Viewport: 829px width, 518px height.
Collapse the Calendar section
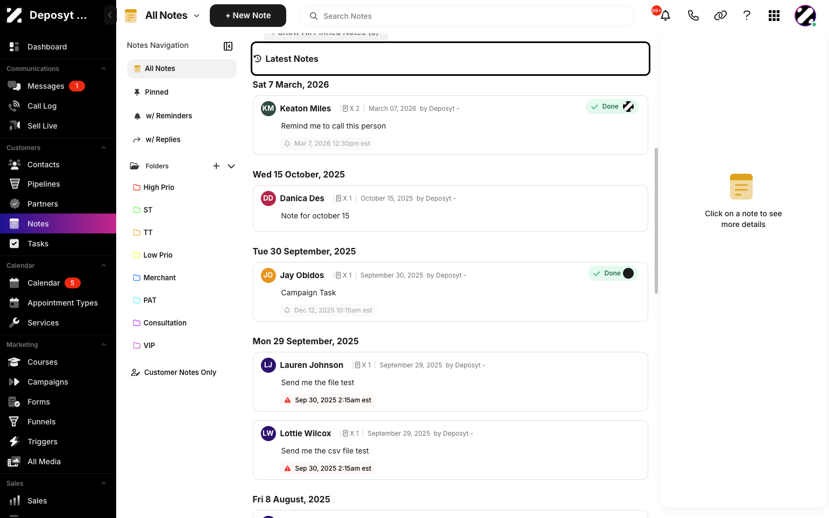click(x=104, y=266)
